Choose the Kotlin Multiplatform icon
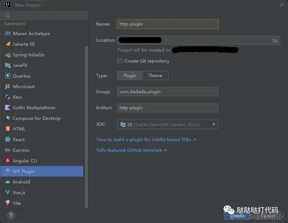288x223 pixels. pos(8,107)
